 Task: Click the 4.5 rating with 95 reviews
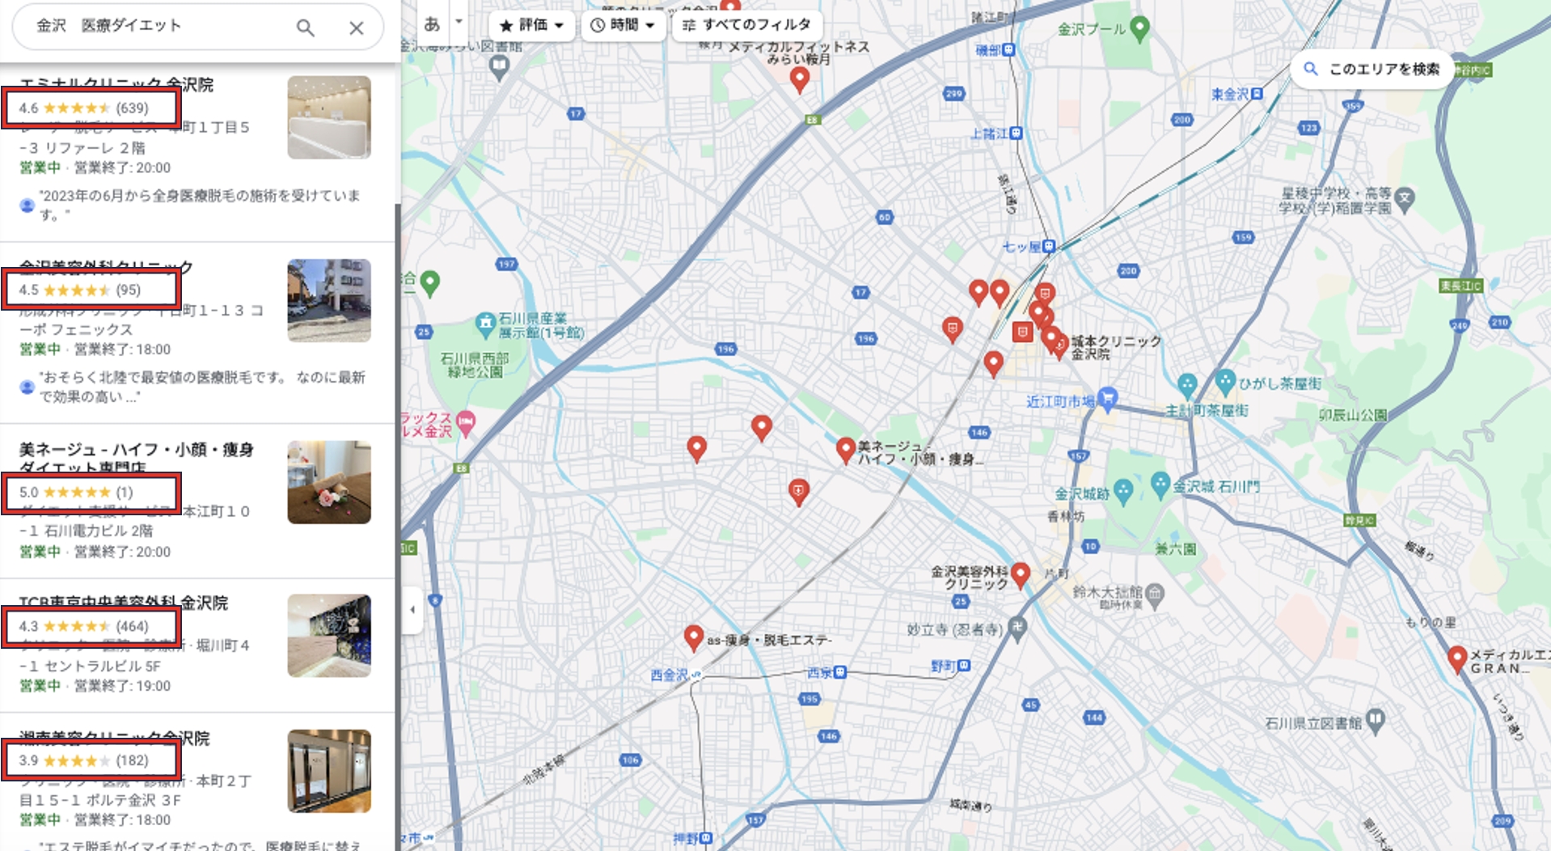pos(80,290)
